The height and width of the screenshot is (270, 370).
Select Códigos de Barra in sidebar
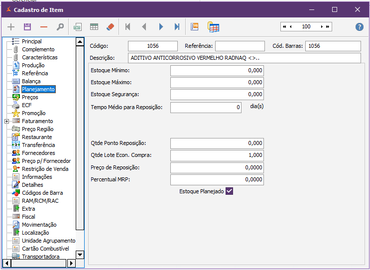pos(42,193)
